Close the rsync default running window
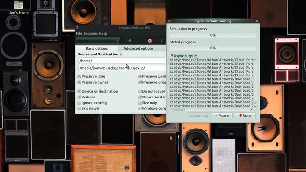 [x=257, y=21]
